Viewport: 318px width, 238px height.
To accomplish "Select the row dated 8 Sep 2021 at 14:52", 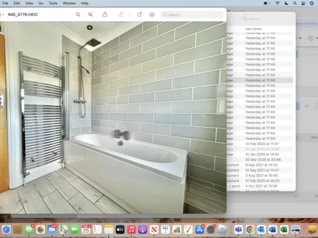I will [x=260, y=165].
